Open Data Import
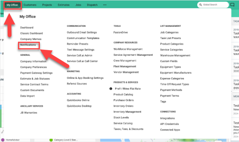Viewport: 239px width, 142px height. (28, 96)
